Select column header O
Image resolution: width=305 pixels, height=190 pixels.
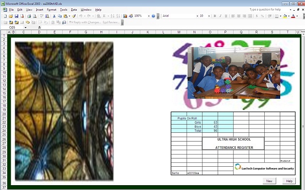(x=210, y=32)
